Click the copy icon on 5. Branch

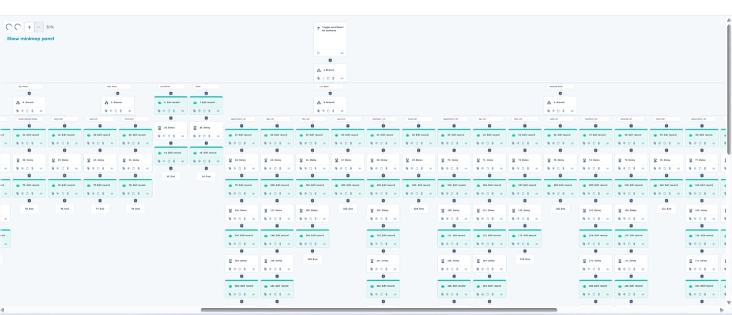tap(106, 111)
